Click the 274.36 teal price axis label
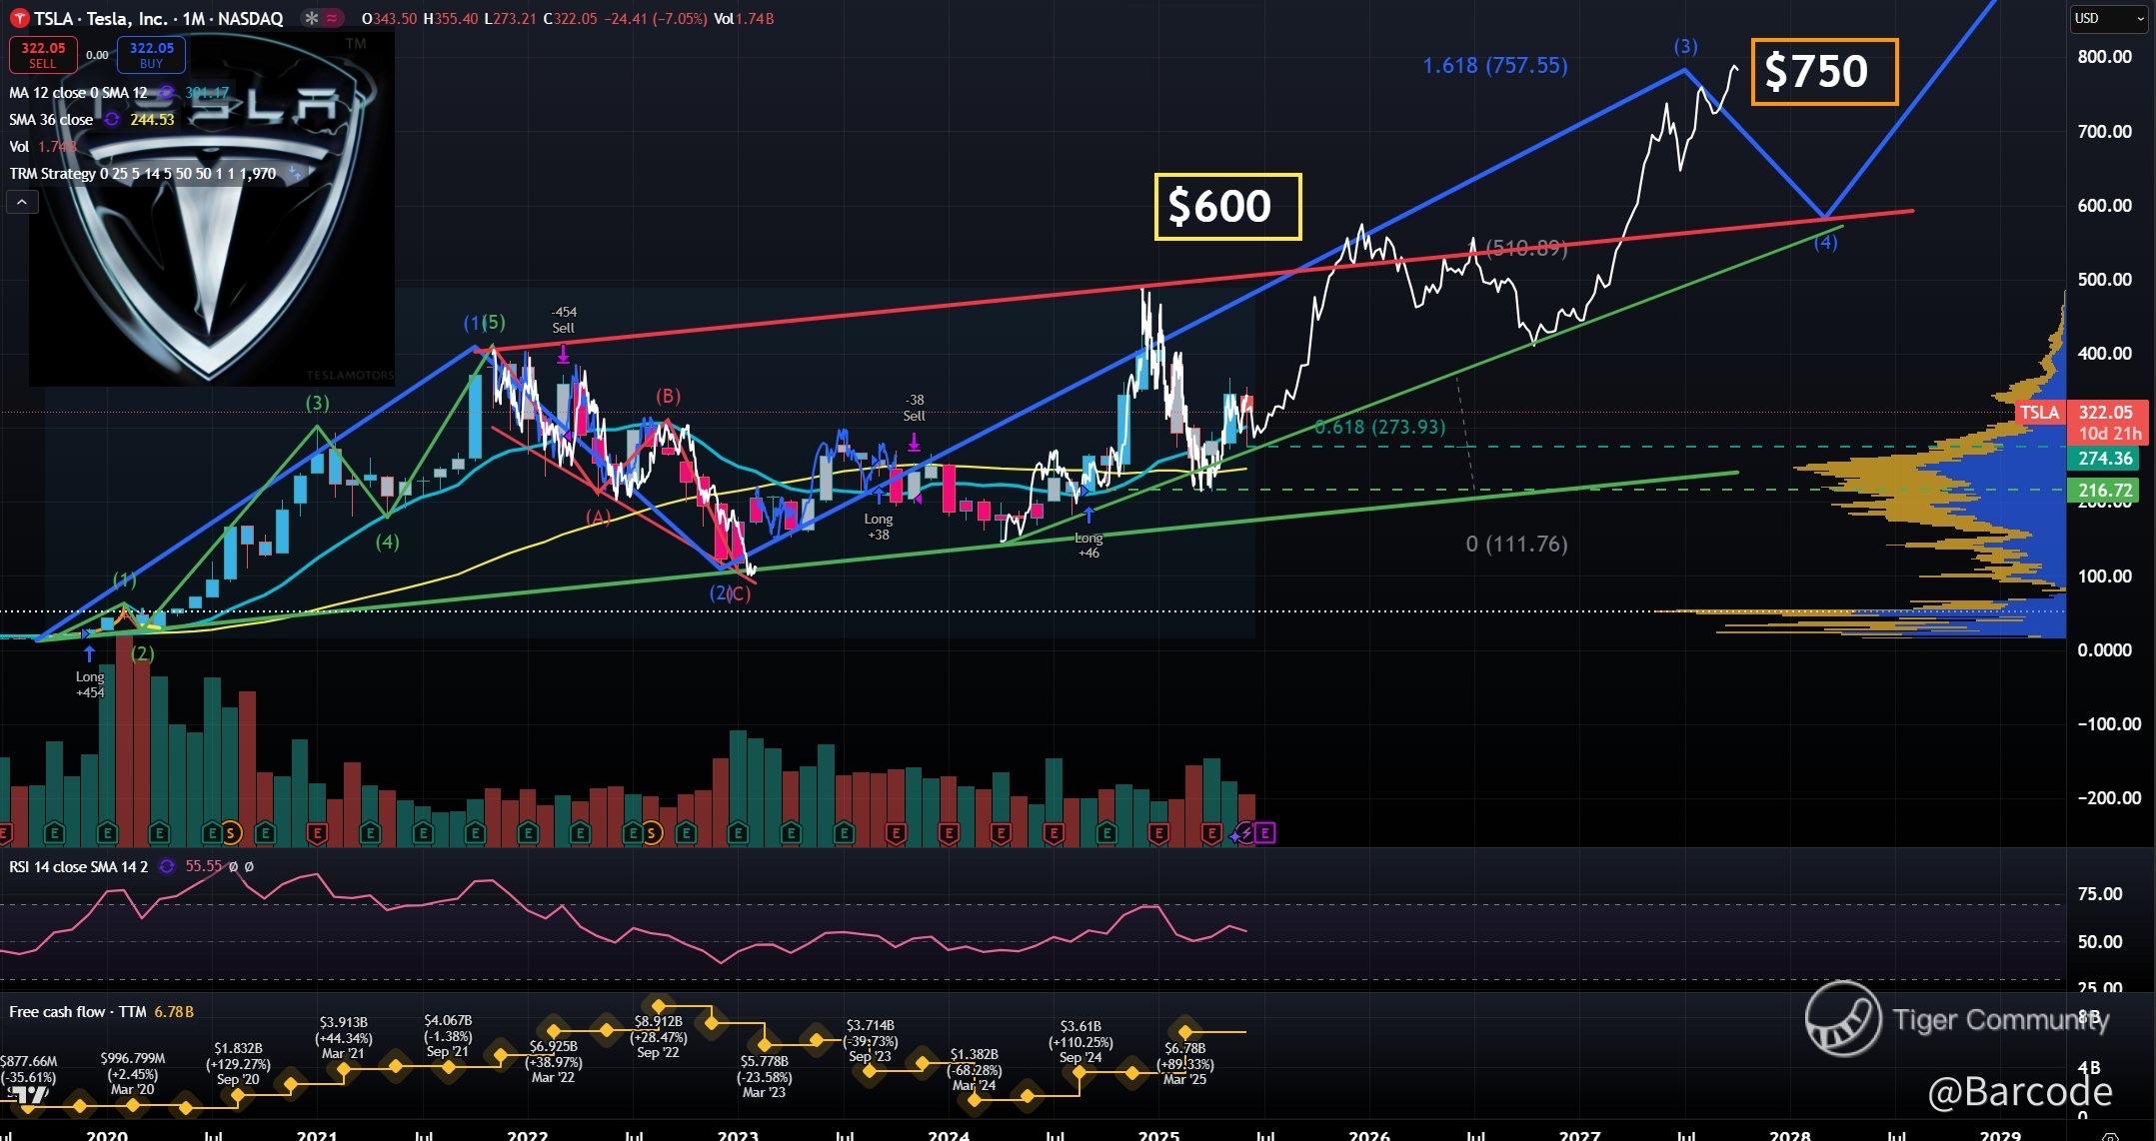Image resolution: width=2156 pixels, height=1141 pixels. [x=2105, y=459]
